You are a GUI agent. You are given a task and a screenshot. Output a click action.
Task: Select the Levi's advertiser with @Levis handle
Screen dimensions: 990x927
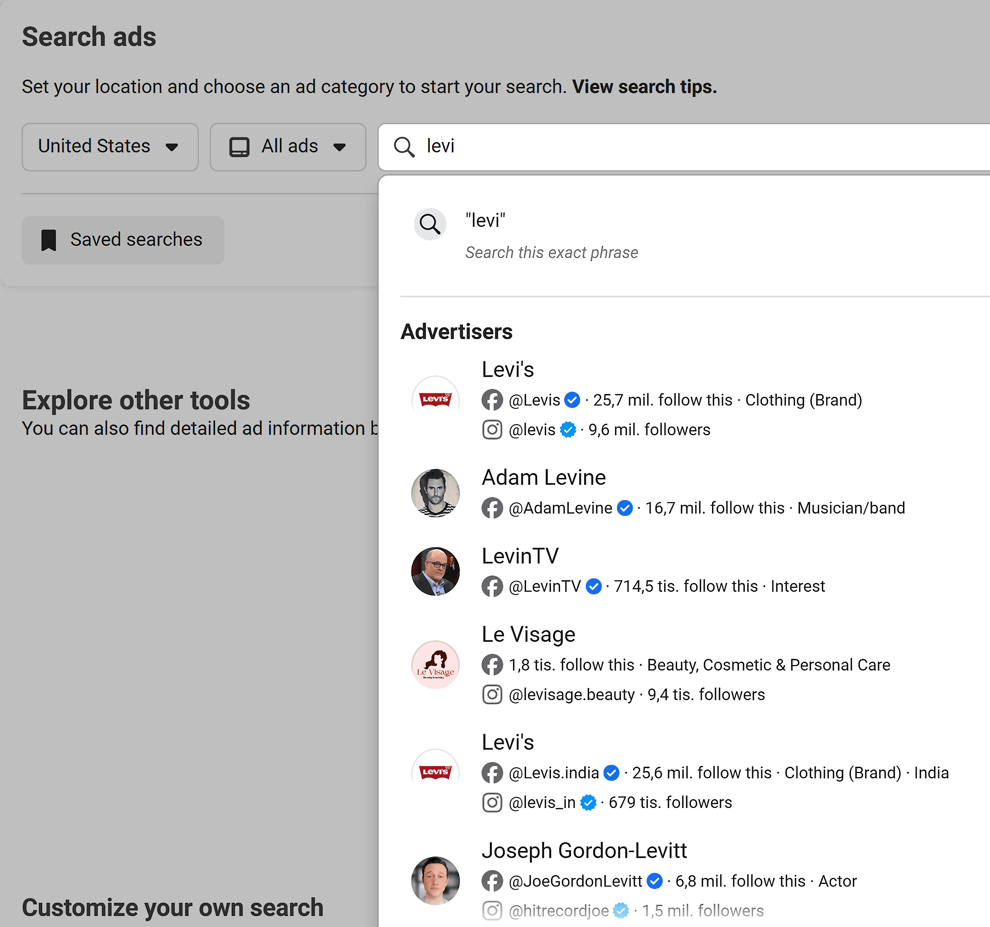coord(695,400)
